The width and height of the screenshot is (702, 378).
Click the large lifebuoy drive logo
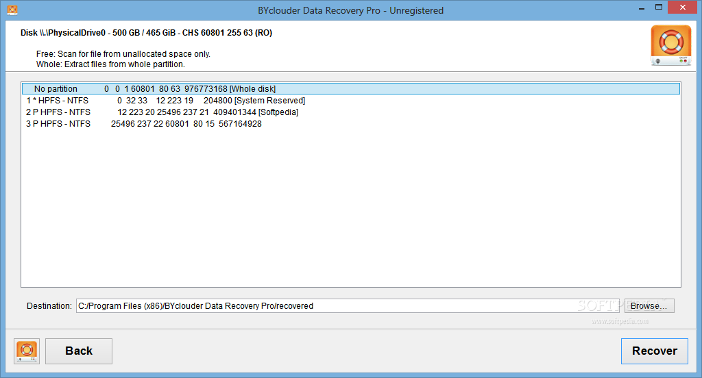click(670, 46)
